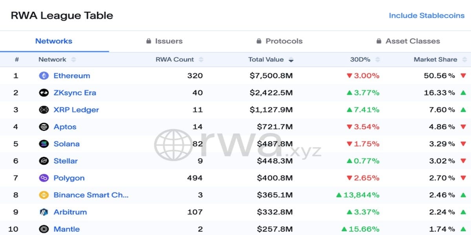The width and height of the screenshot is (471, 235).
Task: Click the RWA League Table heading
Action: point(62,16)
